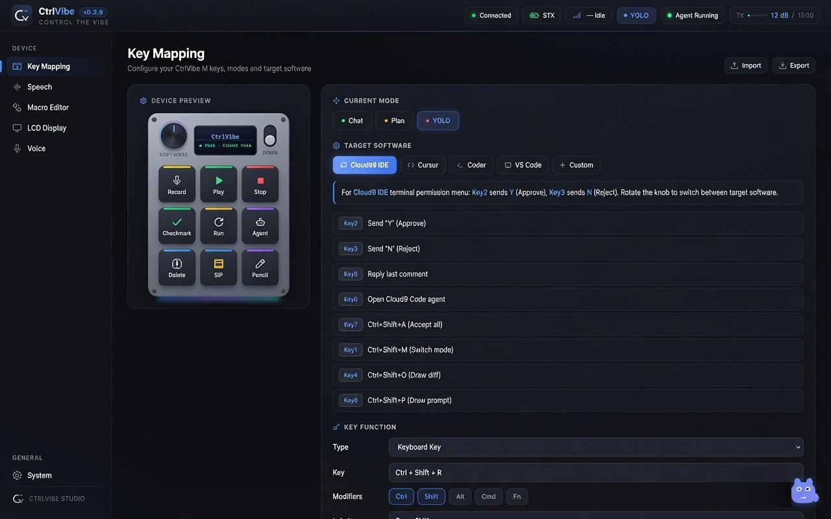Add a Custom target software
The width and height of the screenshot is (831, 519).
tap(577, 165)
